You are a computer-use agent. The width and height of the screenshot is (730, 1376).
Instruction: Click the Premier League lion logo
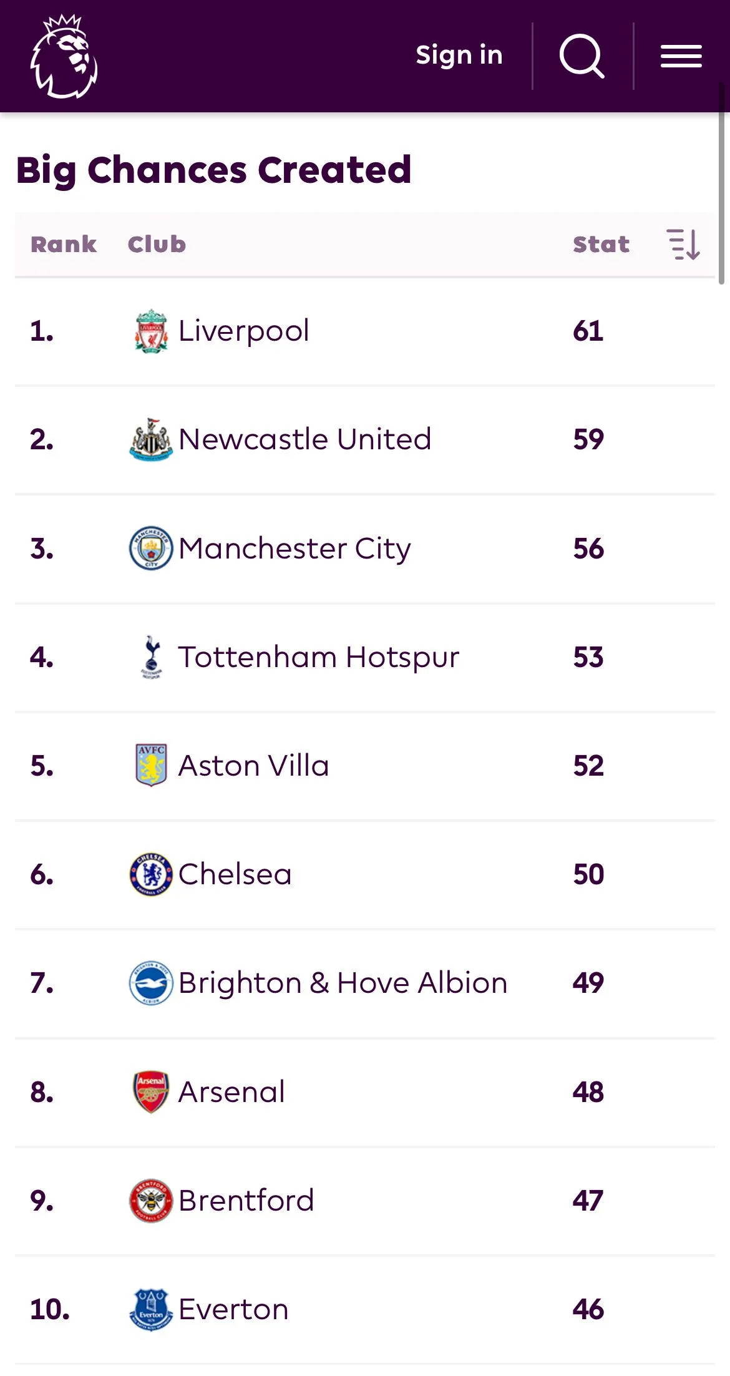[x=64, y=56]
